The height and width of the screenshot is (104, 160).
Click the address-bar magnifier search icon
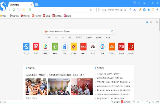pos(125,10)
